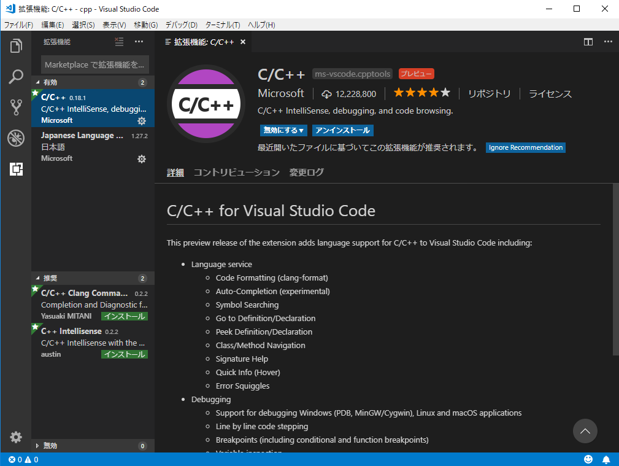The width and height of the screenshot is (619, 466).
Task: Open the Explorer view in activity bar
Action: pos(16,46)
